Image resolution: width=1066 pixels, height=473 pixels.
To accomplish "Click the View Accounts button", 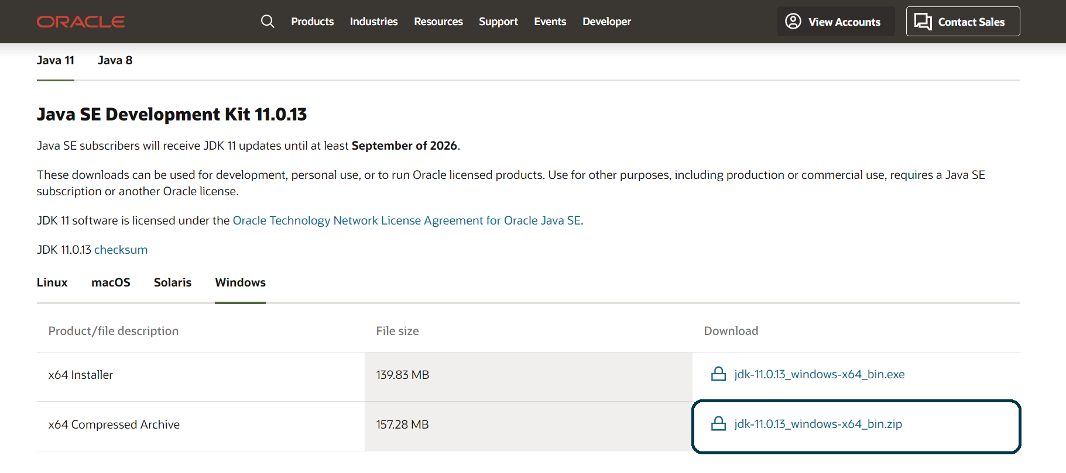I will 836,22.
